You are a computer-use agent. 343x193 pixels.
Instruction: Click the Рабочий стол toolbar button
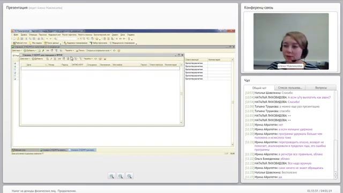(x=20, y=43)
